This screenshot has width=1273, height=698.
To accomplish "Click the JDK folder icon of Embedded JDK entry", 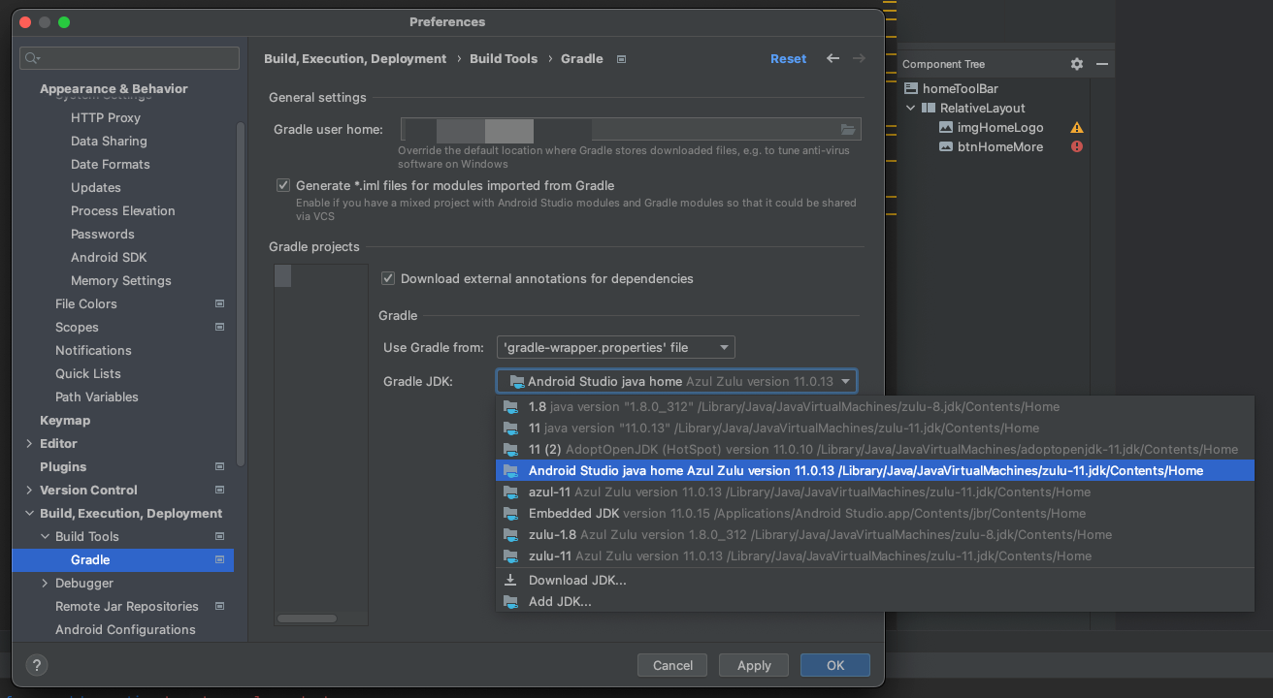I will (510, 514).
